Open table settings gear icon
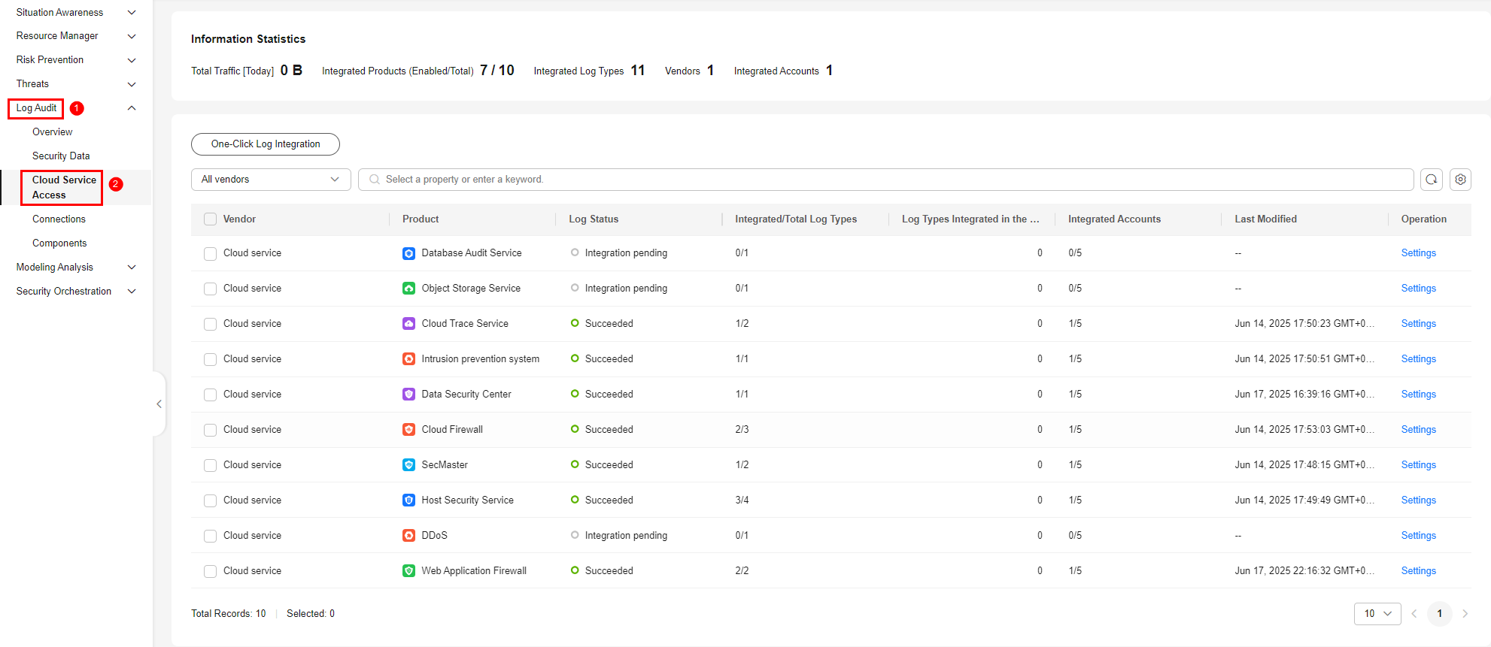1491x647 pixels. tap(1460, 180)
